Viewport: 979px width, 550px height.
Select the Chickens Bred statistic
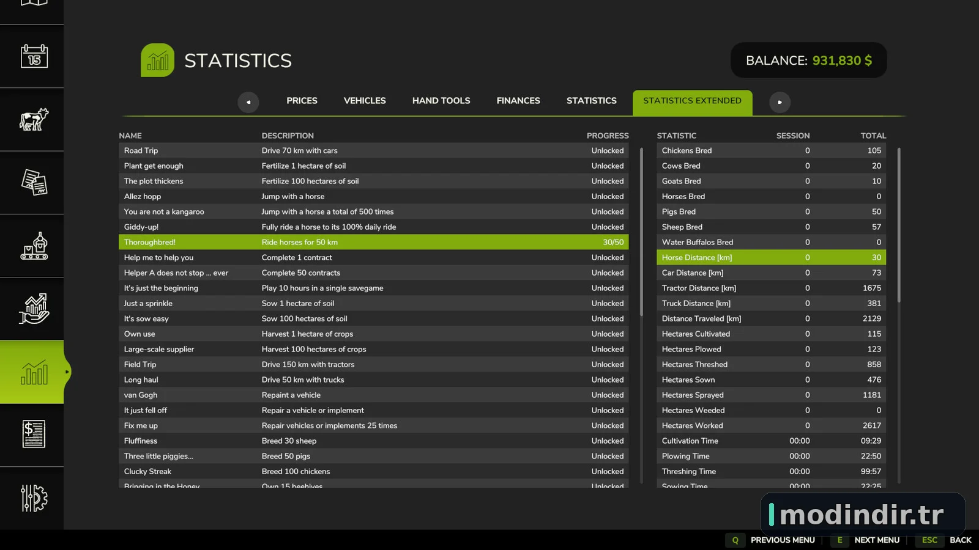[771, 150]
